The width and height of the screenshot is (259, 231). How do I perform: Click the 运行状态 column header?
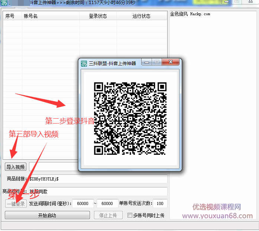coord(142,16)
